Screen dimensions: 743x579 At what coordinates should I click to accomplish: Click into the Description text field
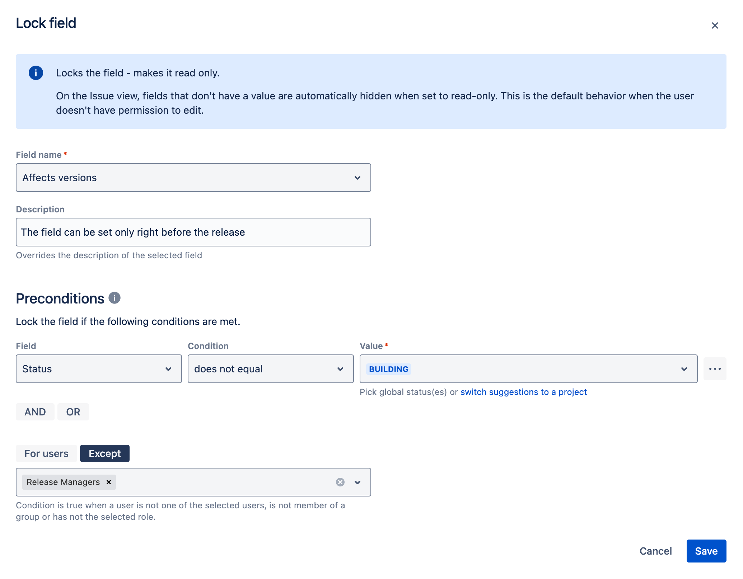tap(193, 232)
